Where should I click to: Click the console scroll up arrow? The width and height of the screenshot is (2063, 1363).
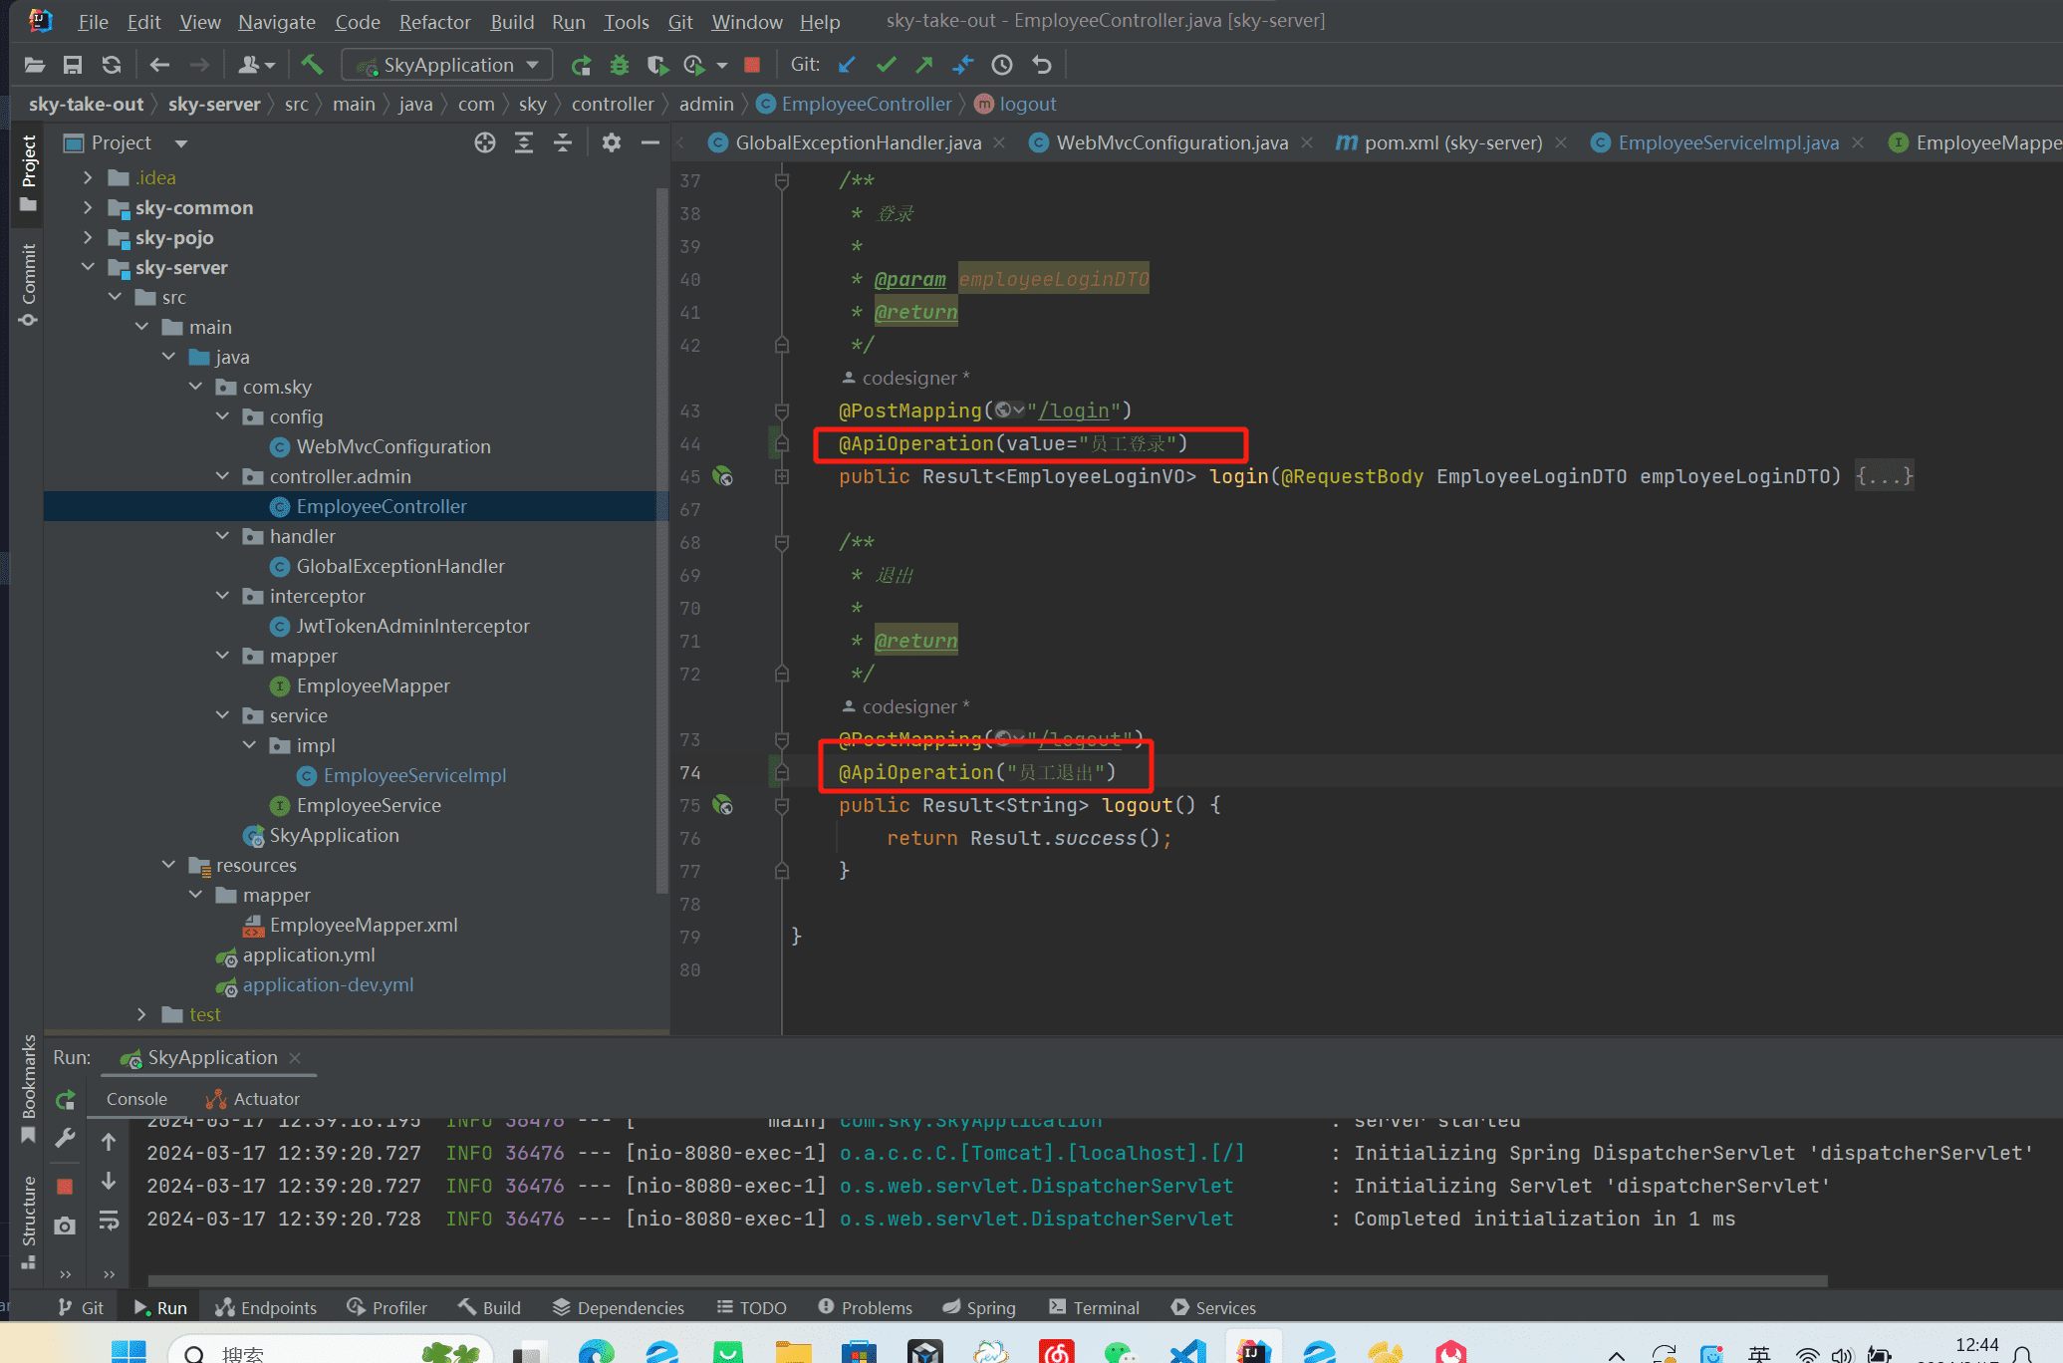(109, 1142)
